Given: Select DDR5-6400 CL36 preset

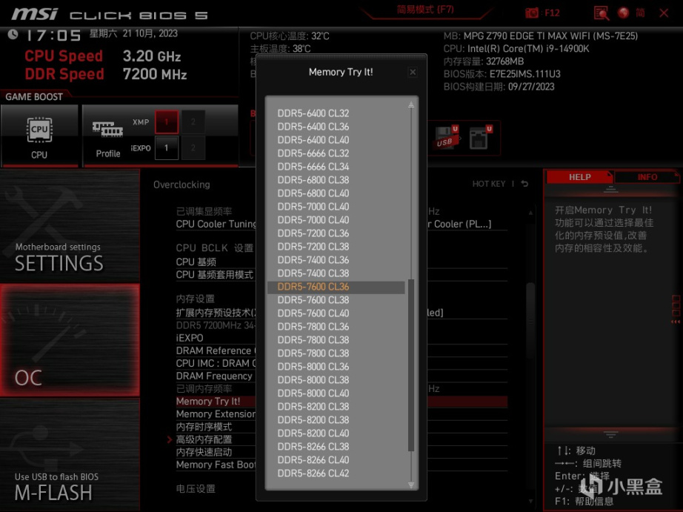Looking at the screenshot, I should point(313,127).
